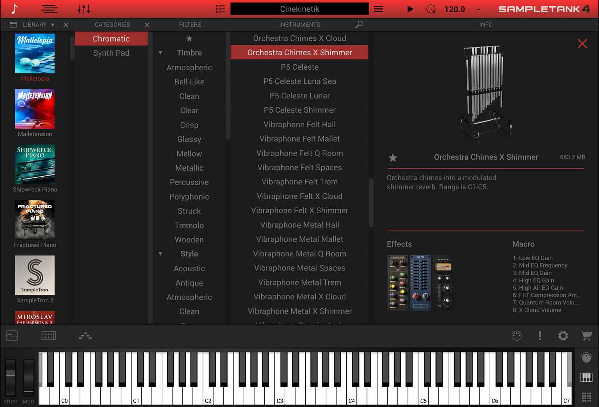Screen dimensions: 599x407
Task: Open the mixer faders icon
Action: [x=84, y=9]
